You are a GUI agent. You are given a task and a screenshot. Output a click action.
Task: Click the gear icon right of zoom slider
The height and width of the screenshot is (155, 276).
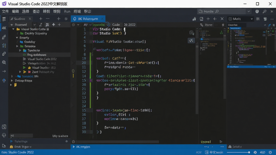(255, 152)
